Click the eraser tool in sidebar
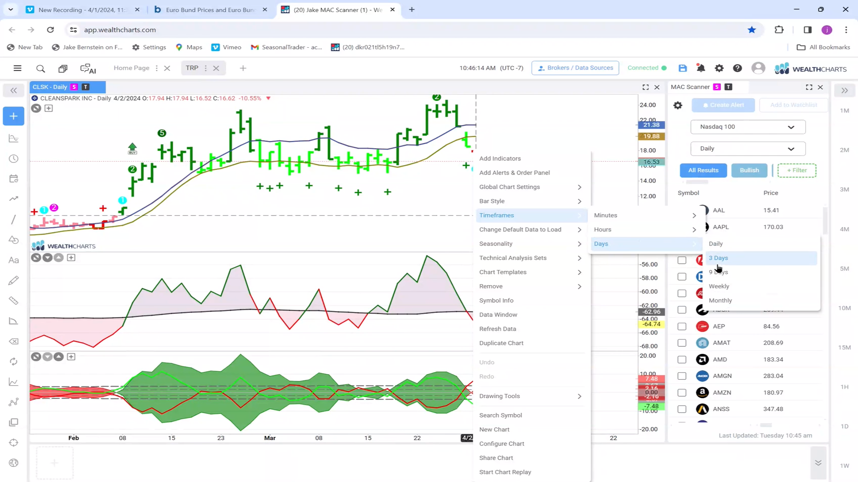 [13, 341]
